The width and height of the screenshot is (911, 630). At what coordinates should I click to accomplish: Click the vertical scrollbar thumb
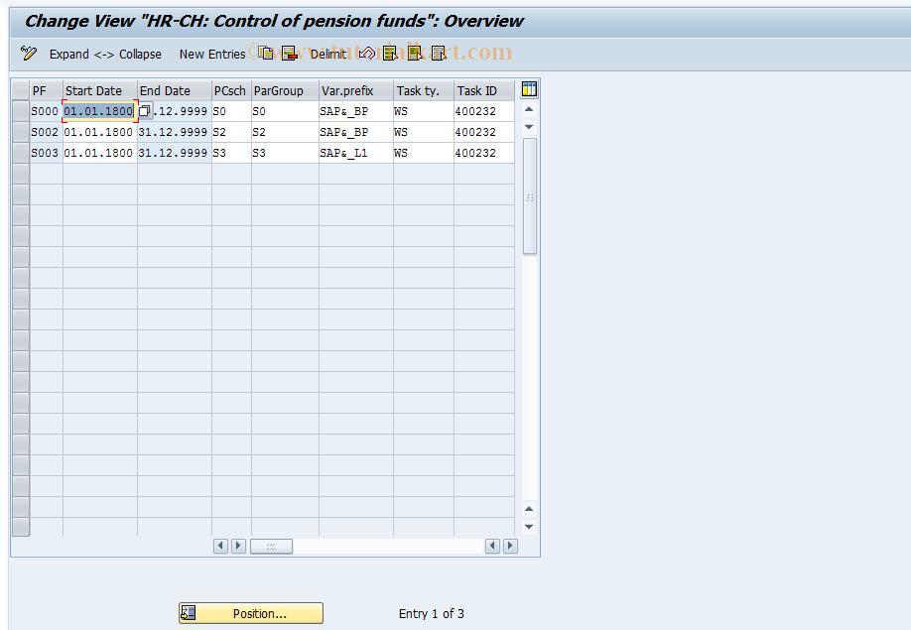click(x=529, y=196)
